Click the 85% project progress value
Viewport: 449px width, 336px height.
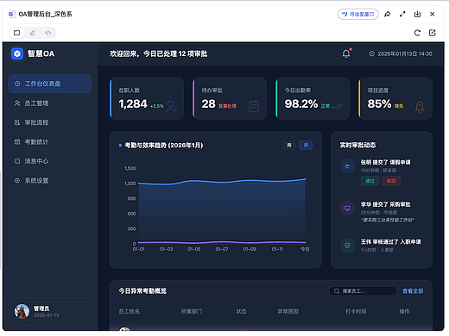tap(379, 103)
